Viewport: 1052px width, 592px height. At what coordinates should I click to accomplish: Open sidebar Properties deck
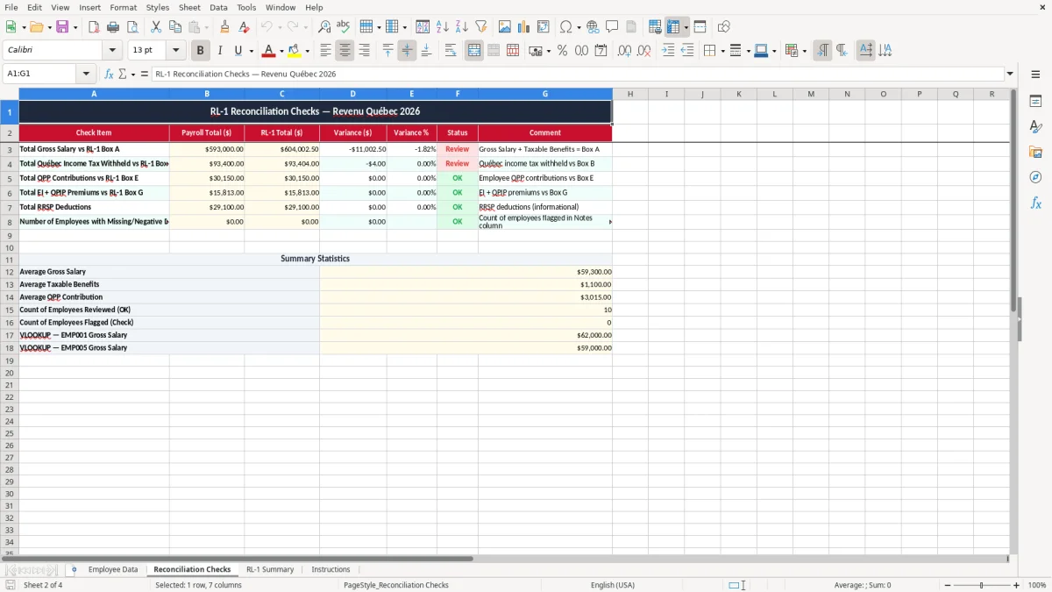coord(1035,101)
